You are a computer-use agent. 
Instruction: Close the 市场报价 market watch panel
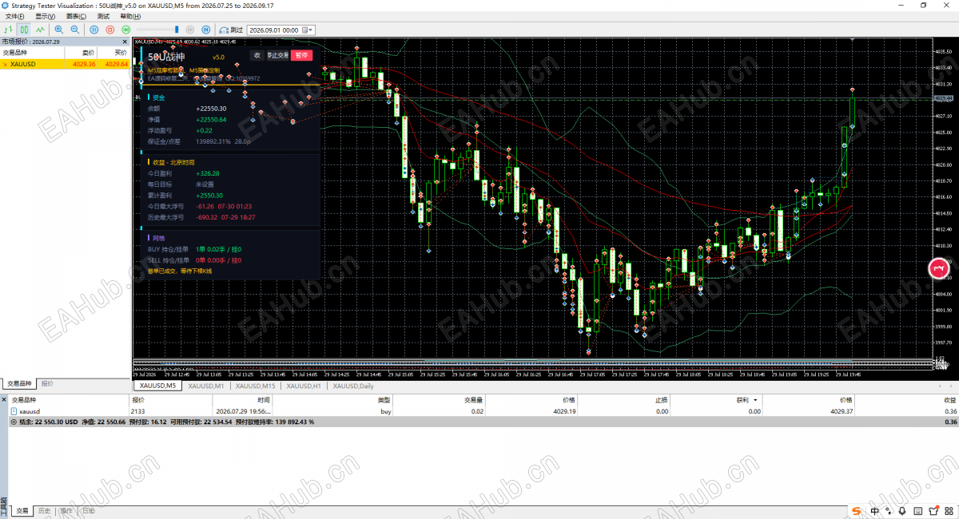pos(125,42)
